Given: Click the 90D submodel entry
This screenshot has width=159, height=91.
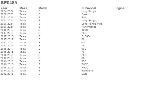Looking at the screenshot, I should (84, 49).
